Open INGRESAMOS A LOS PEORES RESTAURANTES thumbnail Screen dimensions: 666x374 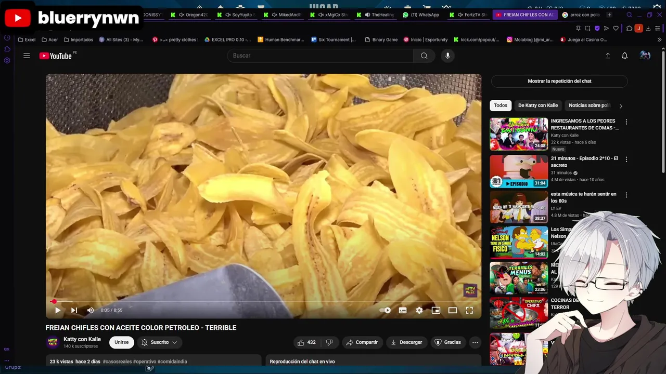pos(519,134)
